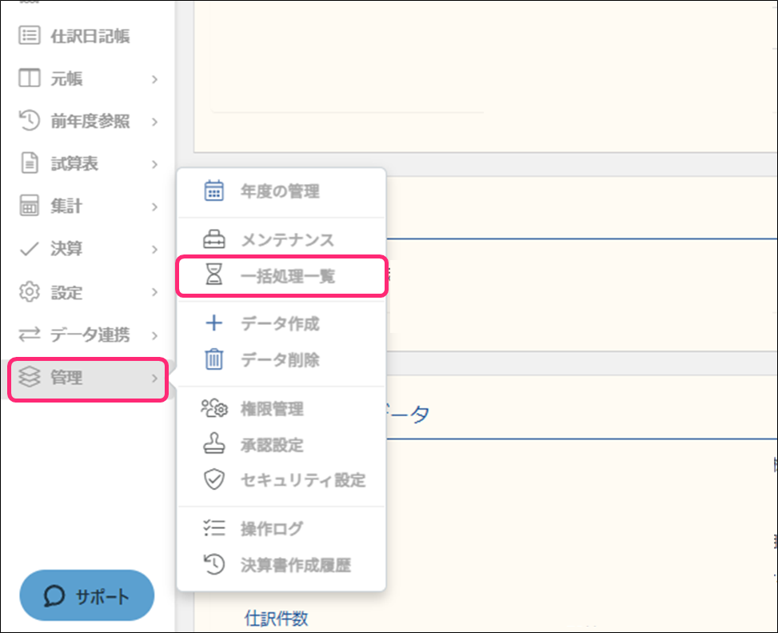Expand the データ連携 submenu arrow
The width and height of the screenshot is (778, 633).
click(154, 335)
